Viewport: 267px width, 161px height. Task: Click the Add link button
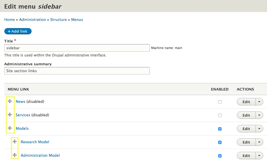click(18, 31)
